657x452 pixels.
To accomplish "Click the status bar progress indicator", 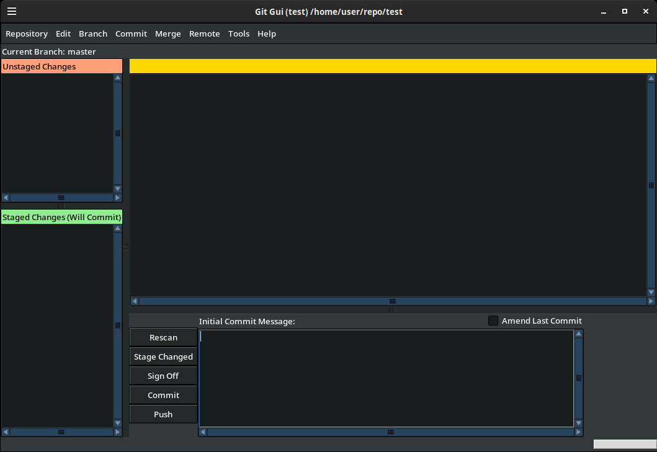I will click(x=625, y=444).
